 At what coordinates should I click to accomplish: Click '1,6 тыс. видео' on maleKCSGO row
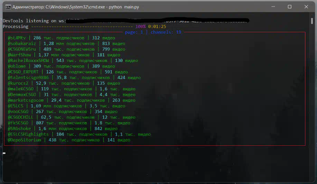[x=118, y=89]
